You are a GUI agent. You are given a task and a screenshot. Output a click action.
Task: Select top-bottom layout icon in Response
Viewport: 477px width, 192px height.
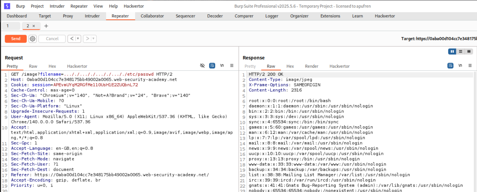pyautogui.click(x=460, y=51)
